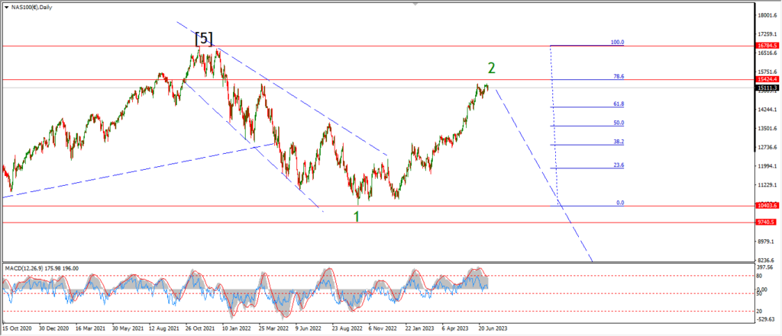This screenshot has width=782, height=336.
Task: Click the Fibonacci 78.6 level label
Action: click(619, 76)
